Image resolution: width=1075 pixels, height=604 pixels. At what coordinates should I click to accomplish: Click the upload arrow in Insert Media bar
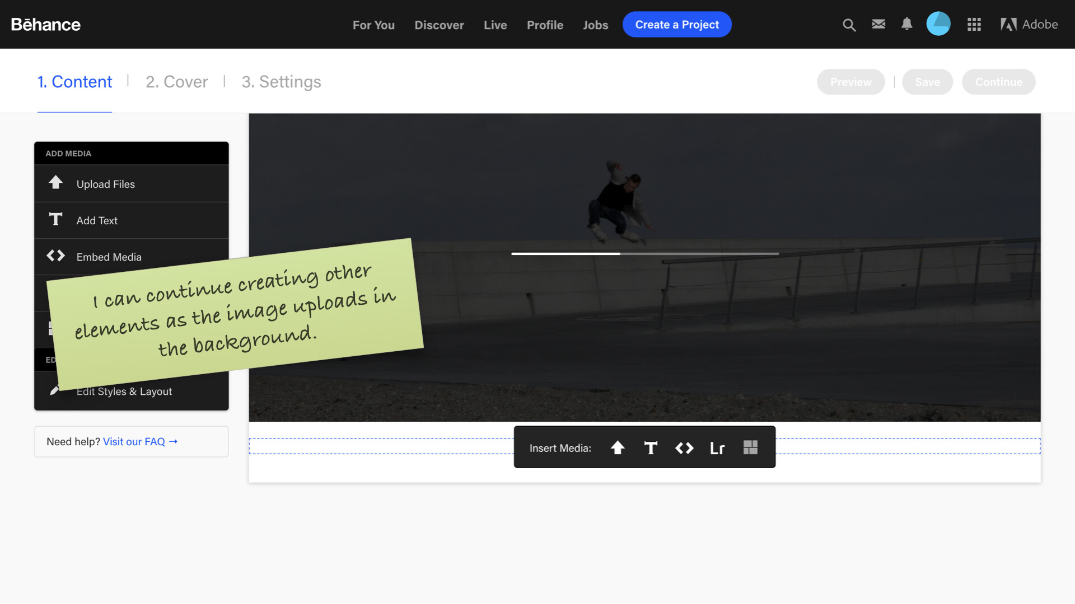pyautogui.click(x=618, y=448)
